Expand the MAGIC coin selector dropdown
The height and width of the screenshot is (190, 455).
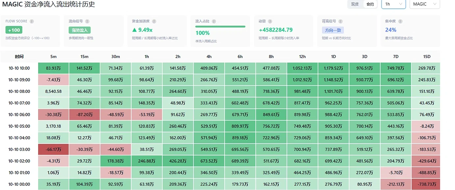pos(424,4)
